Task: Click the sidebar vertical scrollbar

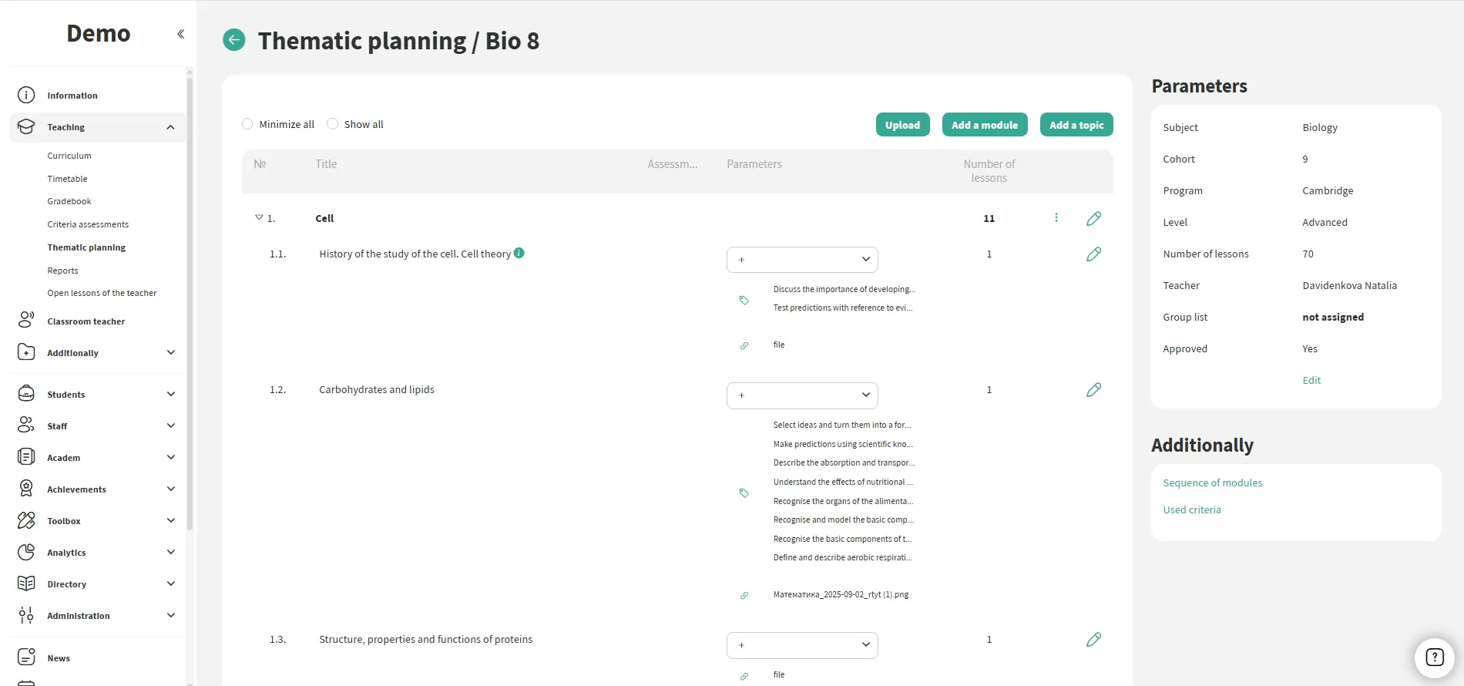Action: pos(190,301)
